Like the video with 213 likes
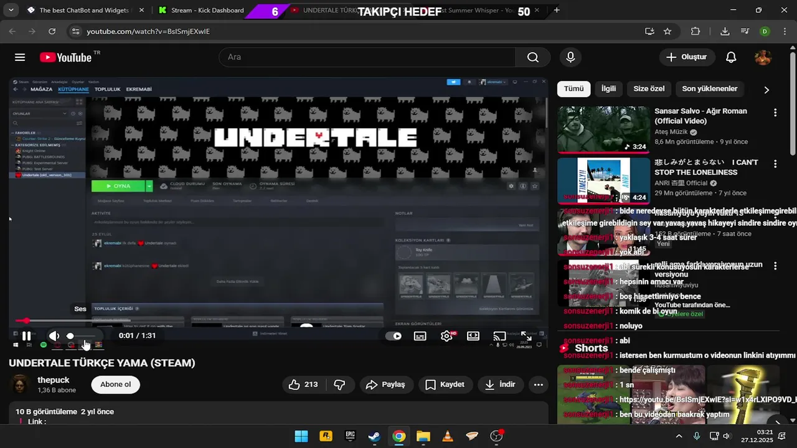 coord(303,385)
